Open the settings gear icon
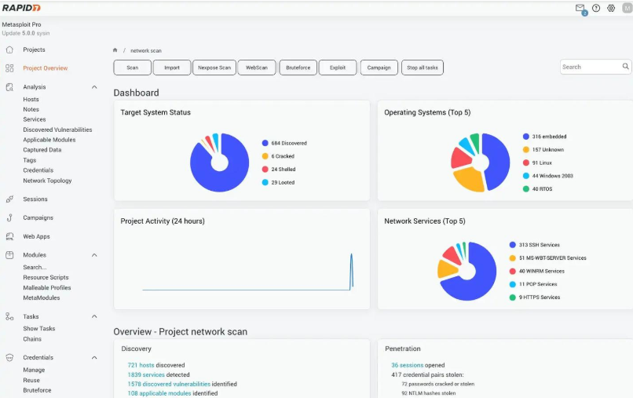This screenshot has height=398, width=633. [x=611, y=8]
